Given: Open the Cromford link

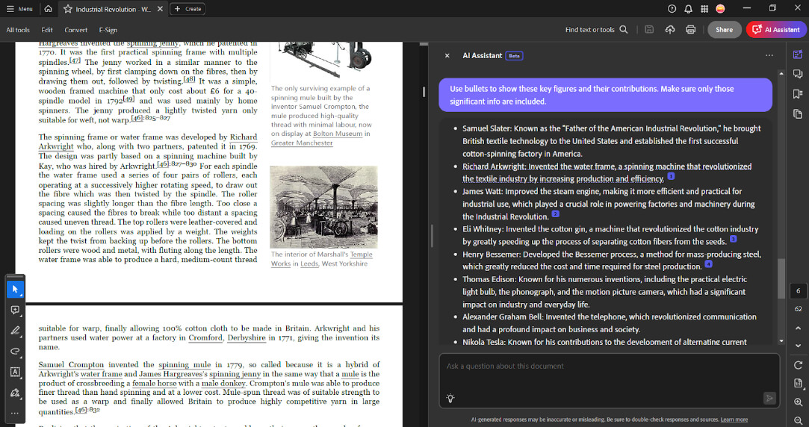Looking at the screenshot, I should 205,337.
